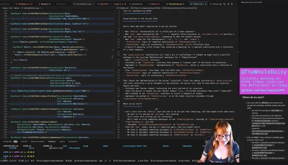Close the P3294.md tab

tap(206, 4)
